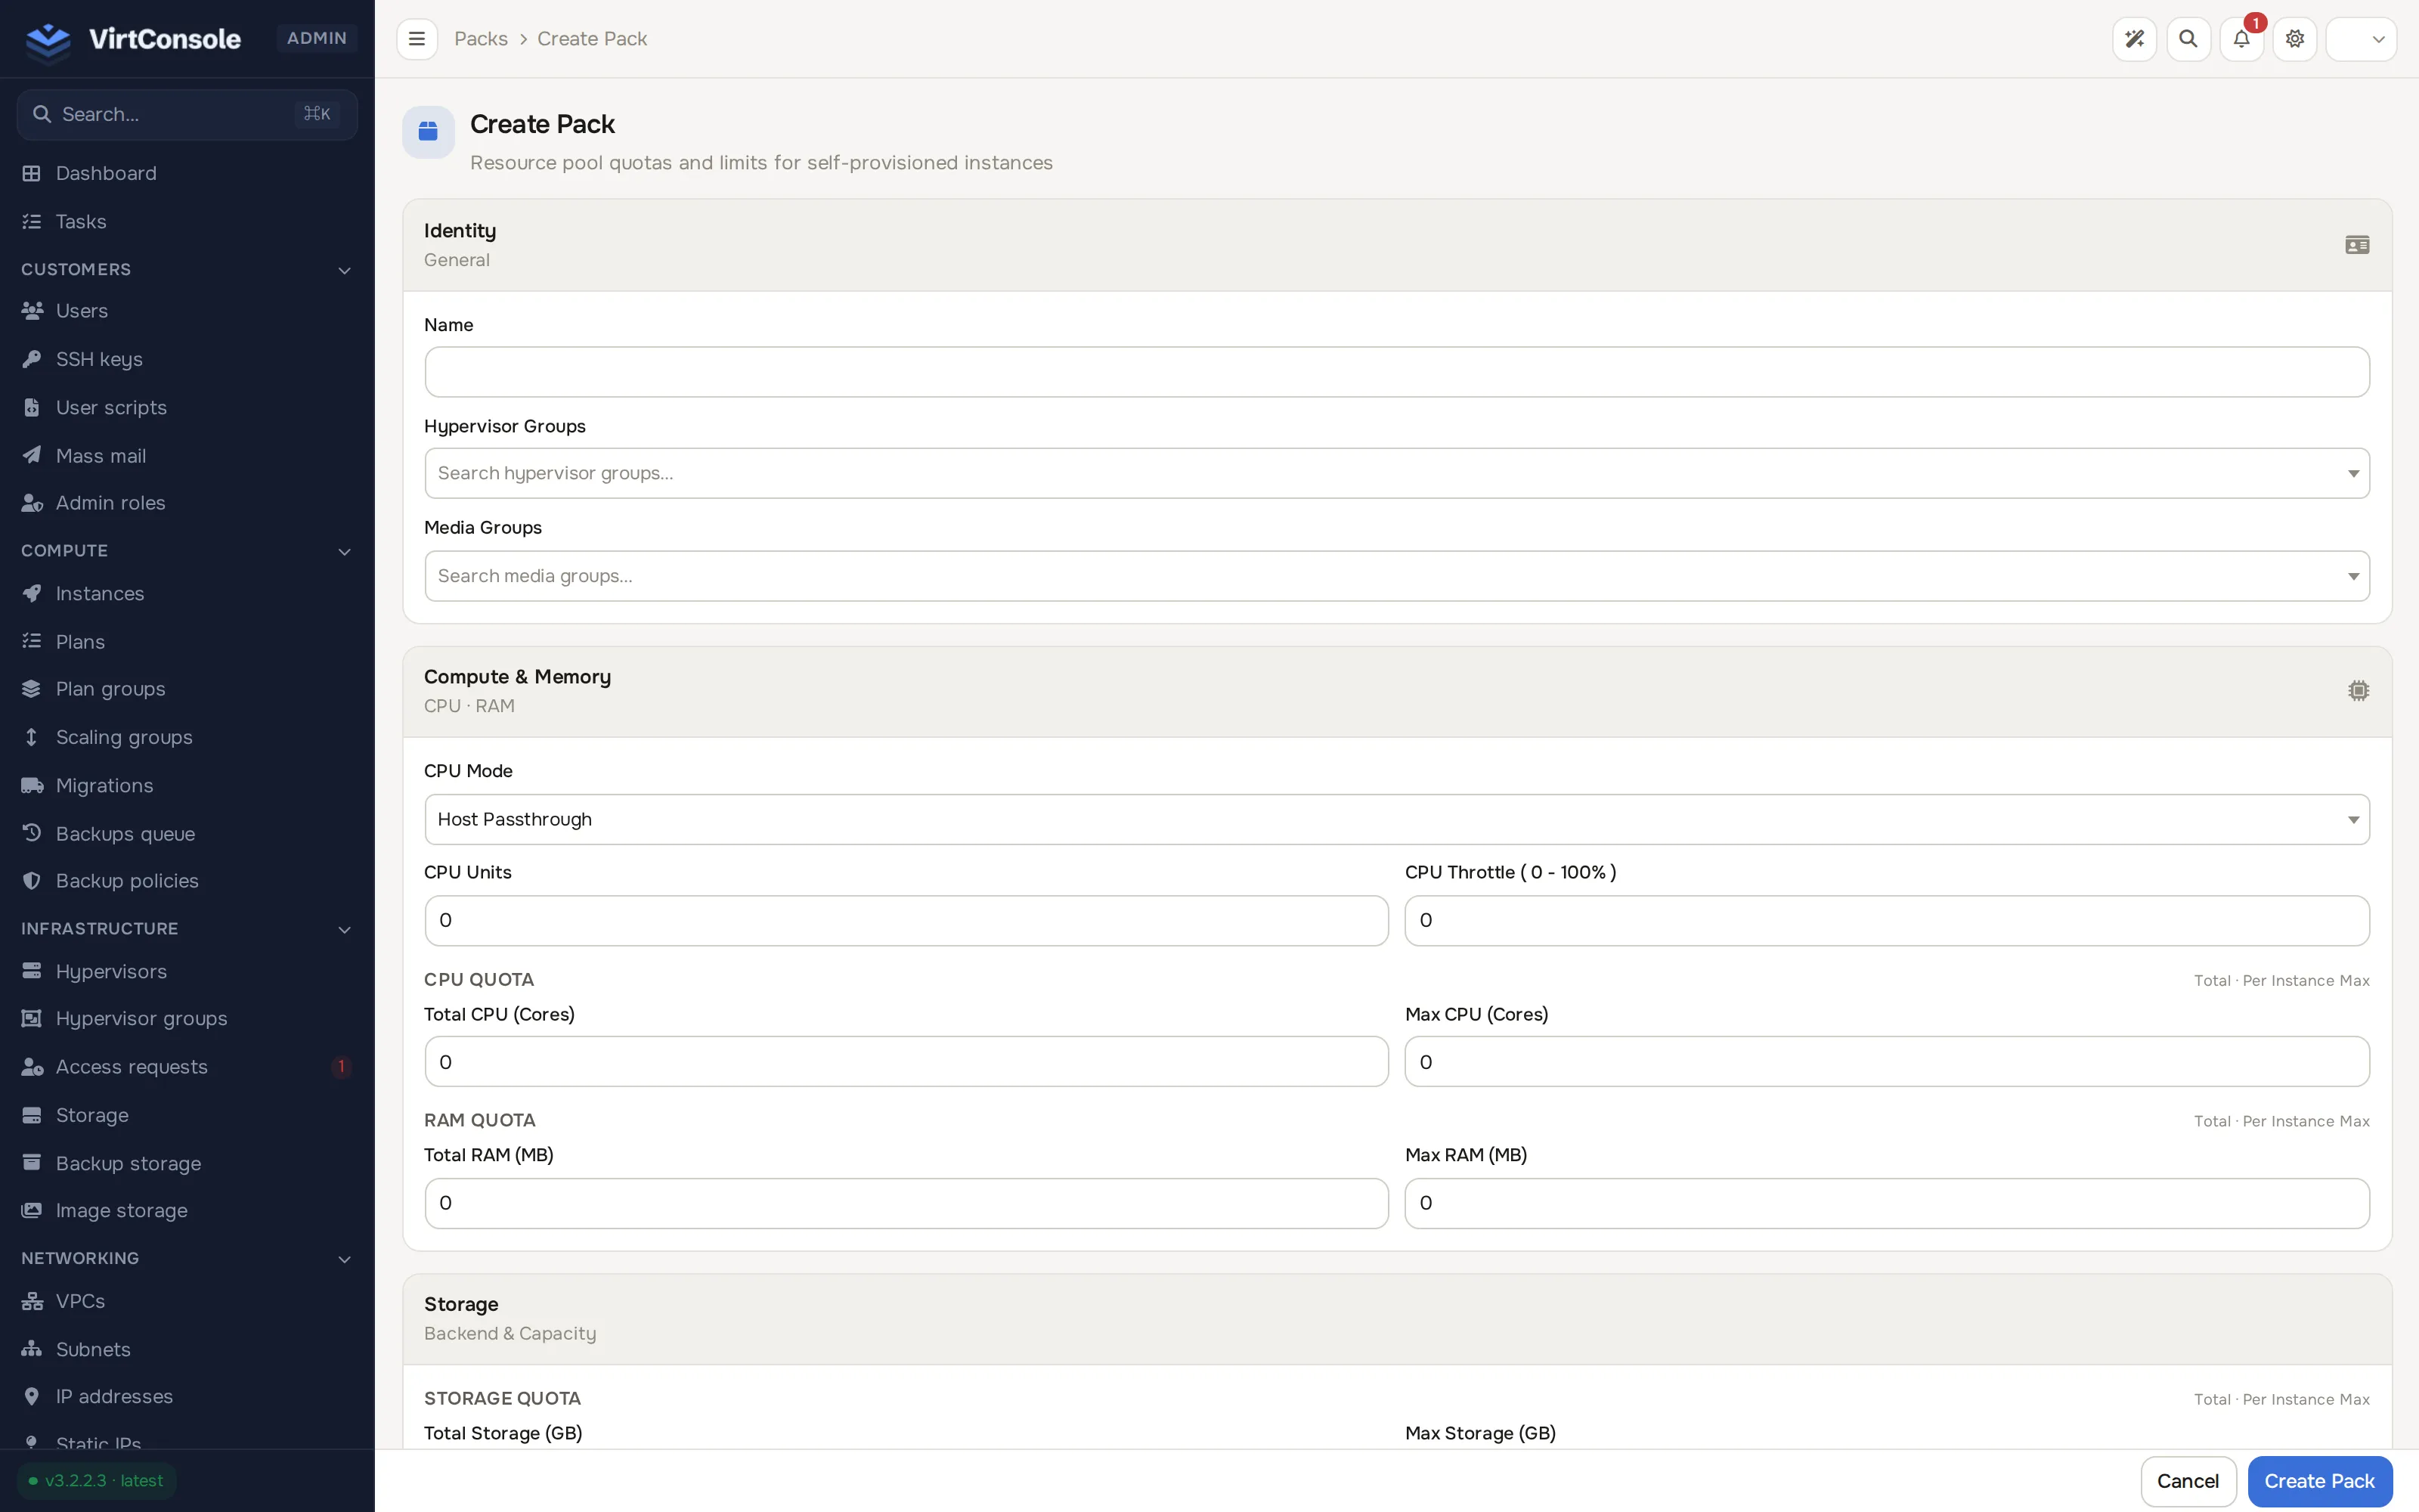Click the Instances rocket icon
The image size is (2419, 1512).
[32, 594]
